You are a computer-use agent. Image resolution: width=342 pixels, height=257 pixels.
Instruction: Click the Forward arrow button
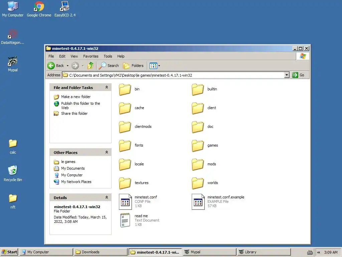tap(75, 66)
